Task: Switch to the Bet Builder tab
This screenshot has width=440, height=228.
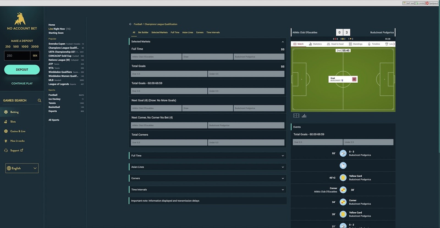Action: (x=143, y=32)
